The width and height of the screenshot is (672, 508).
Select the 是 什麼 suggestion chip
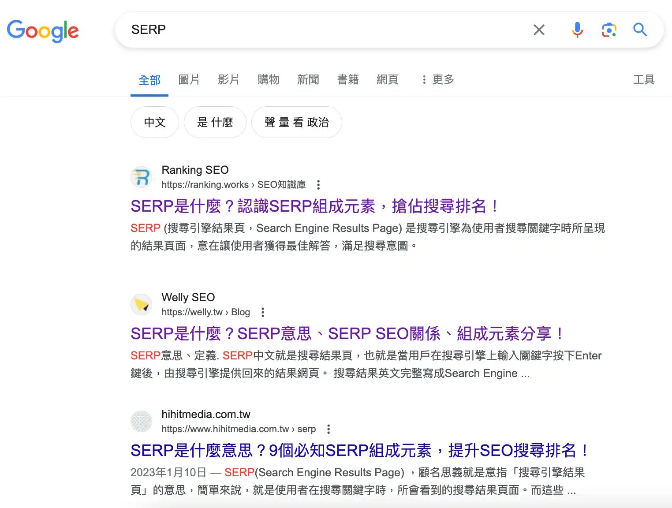pos(215,122)
